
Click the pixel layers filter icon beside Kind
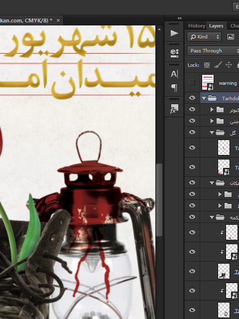coord(231,37)
